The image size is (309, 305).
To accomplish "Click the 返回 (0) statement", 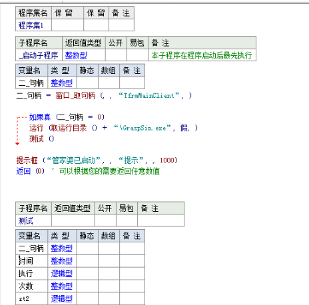I will [31, 171].
